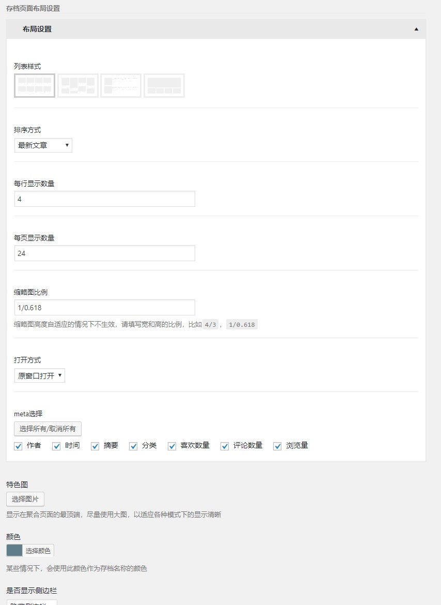Click the 1/0.618 example ratio code
Image resolution: width=441 pixels, height=605 pixels.
(x=242, y=325)
